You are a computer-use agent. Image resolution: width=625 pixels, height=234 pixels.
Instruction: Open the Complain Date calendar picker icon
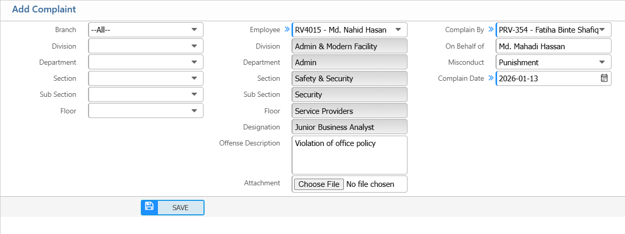[604, 78]
